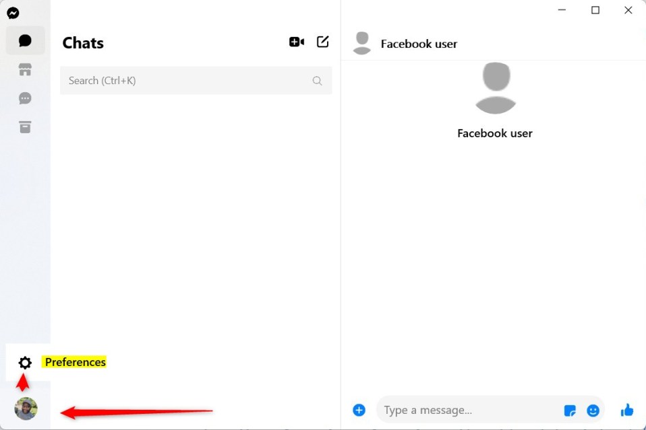
Task: Focus the Search (Ctrl+K) field
Action: click(185, 81)
